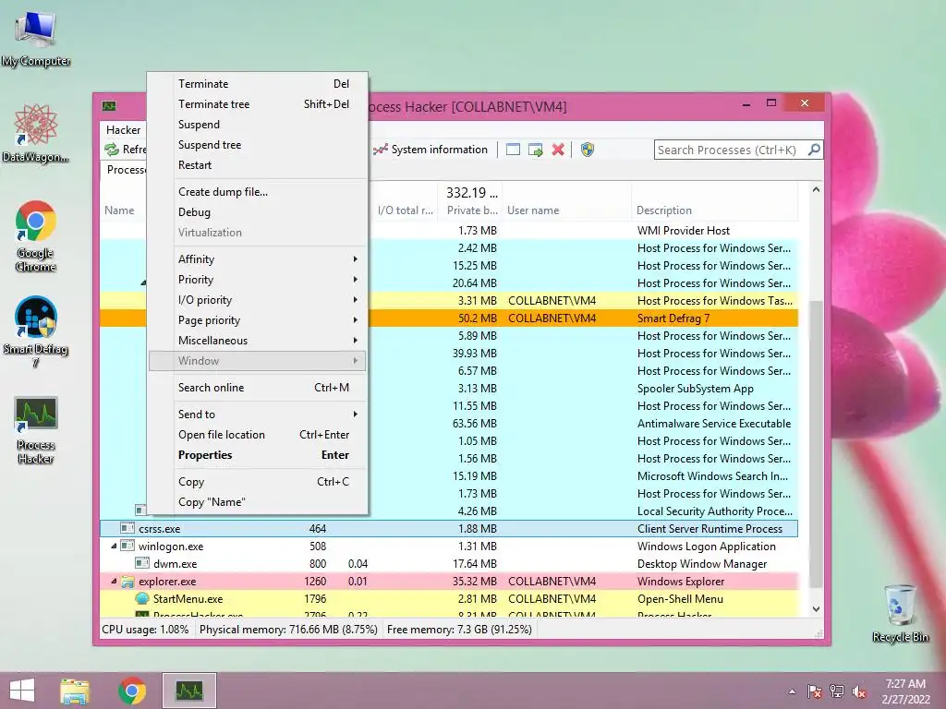Screen dimensions: 946x709
Task: Select the dwm.exe process row
Action: coord(449,564)
